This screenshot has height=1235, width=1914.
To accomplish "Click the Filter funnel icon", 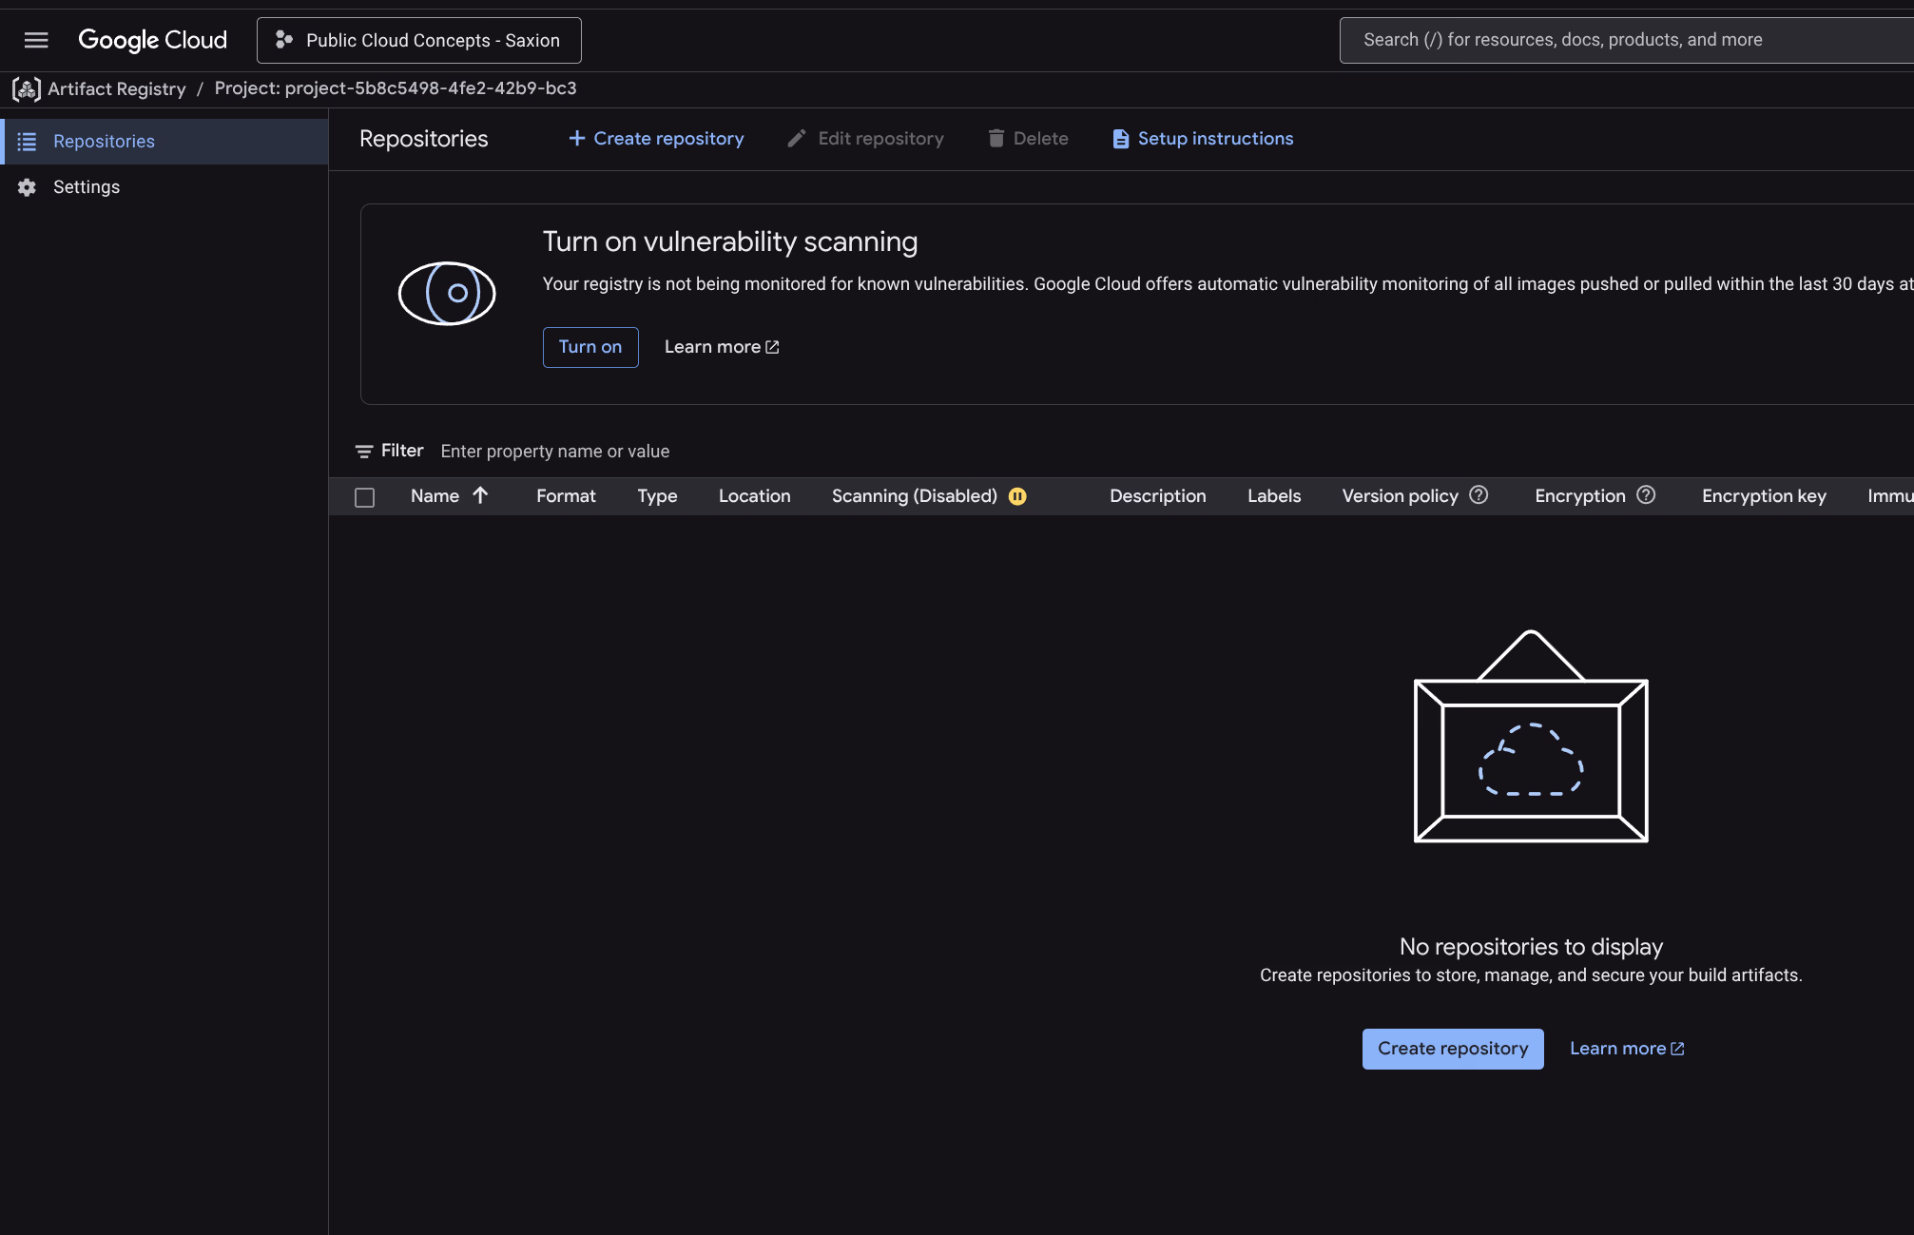I will [x=364, y=451].
